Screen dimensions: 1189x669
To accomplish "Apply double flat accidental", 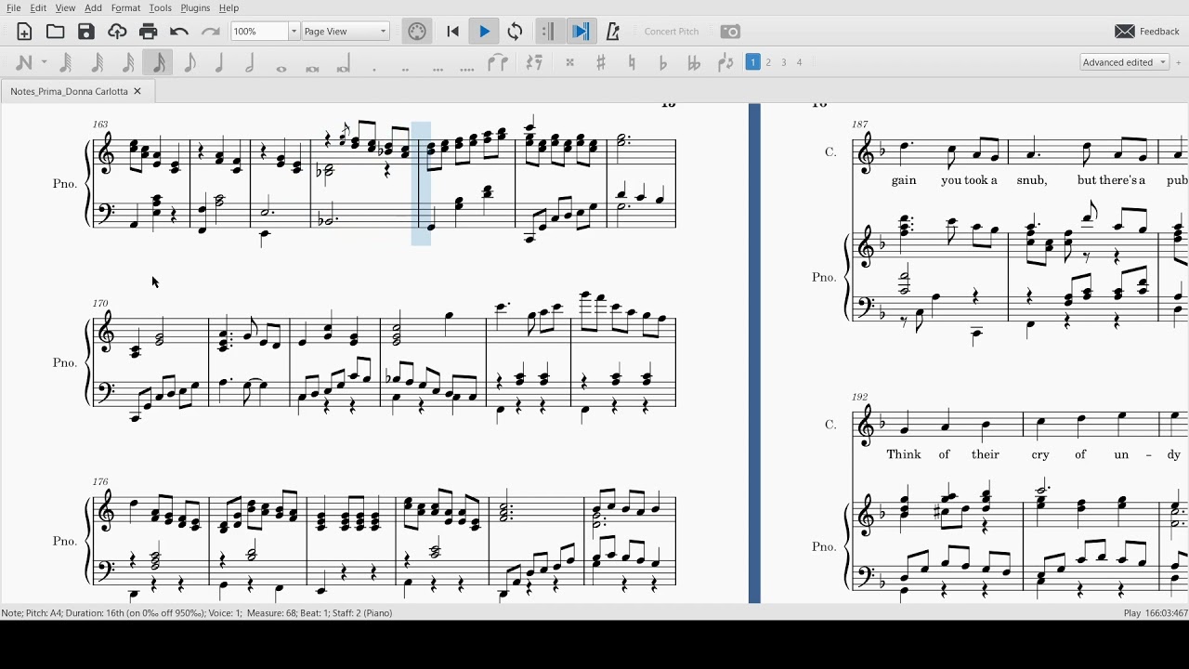I will 694,62.
